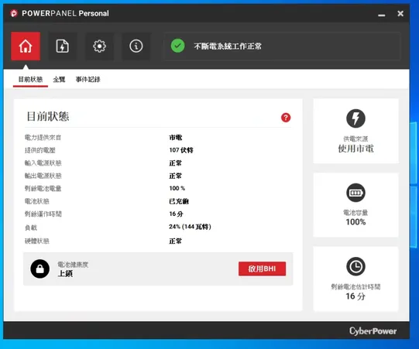Click the 16 分 value in time card
Screen dimensions: 419x349
[355, 296]
